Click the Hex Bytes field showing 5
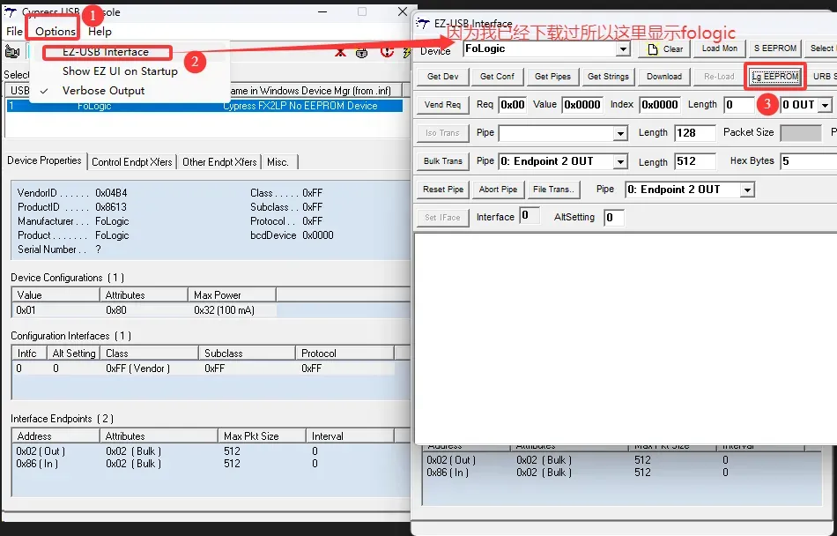837x536 pixels. (808, 161)
